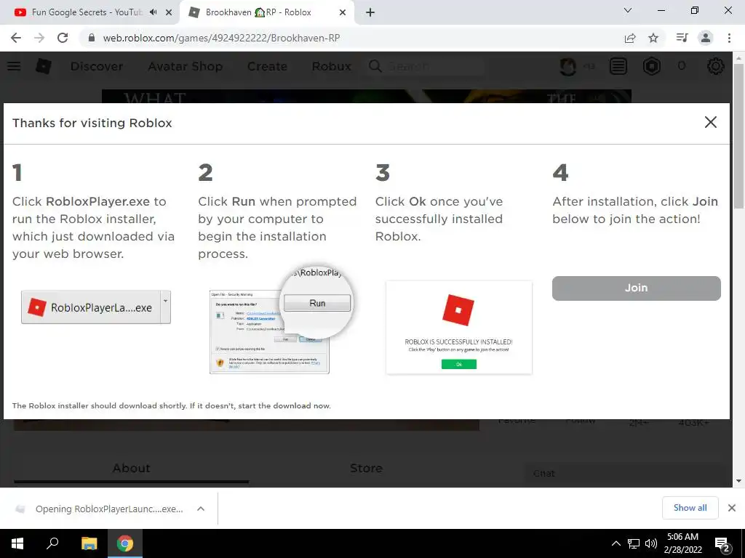Click the Chrome taskbar icon

click(125, 543)
